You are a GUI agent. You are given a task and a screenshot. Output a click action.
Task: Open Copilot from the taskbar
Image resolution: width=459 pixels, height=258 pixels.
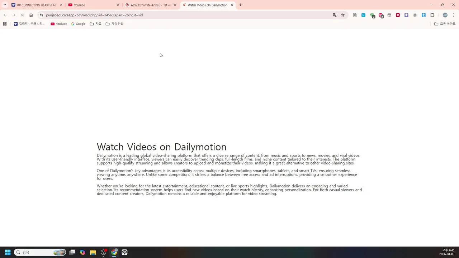pos(82,252)
